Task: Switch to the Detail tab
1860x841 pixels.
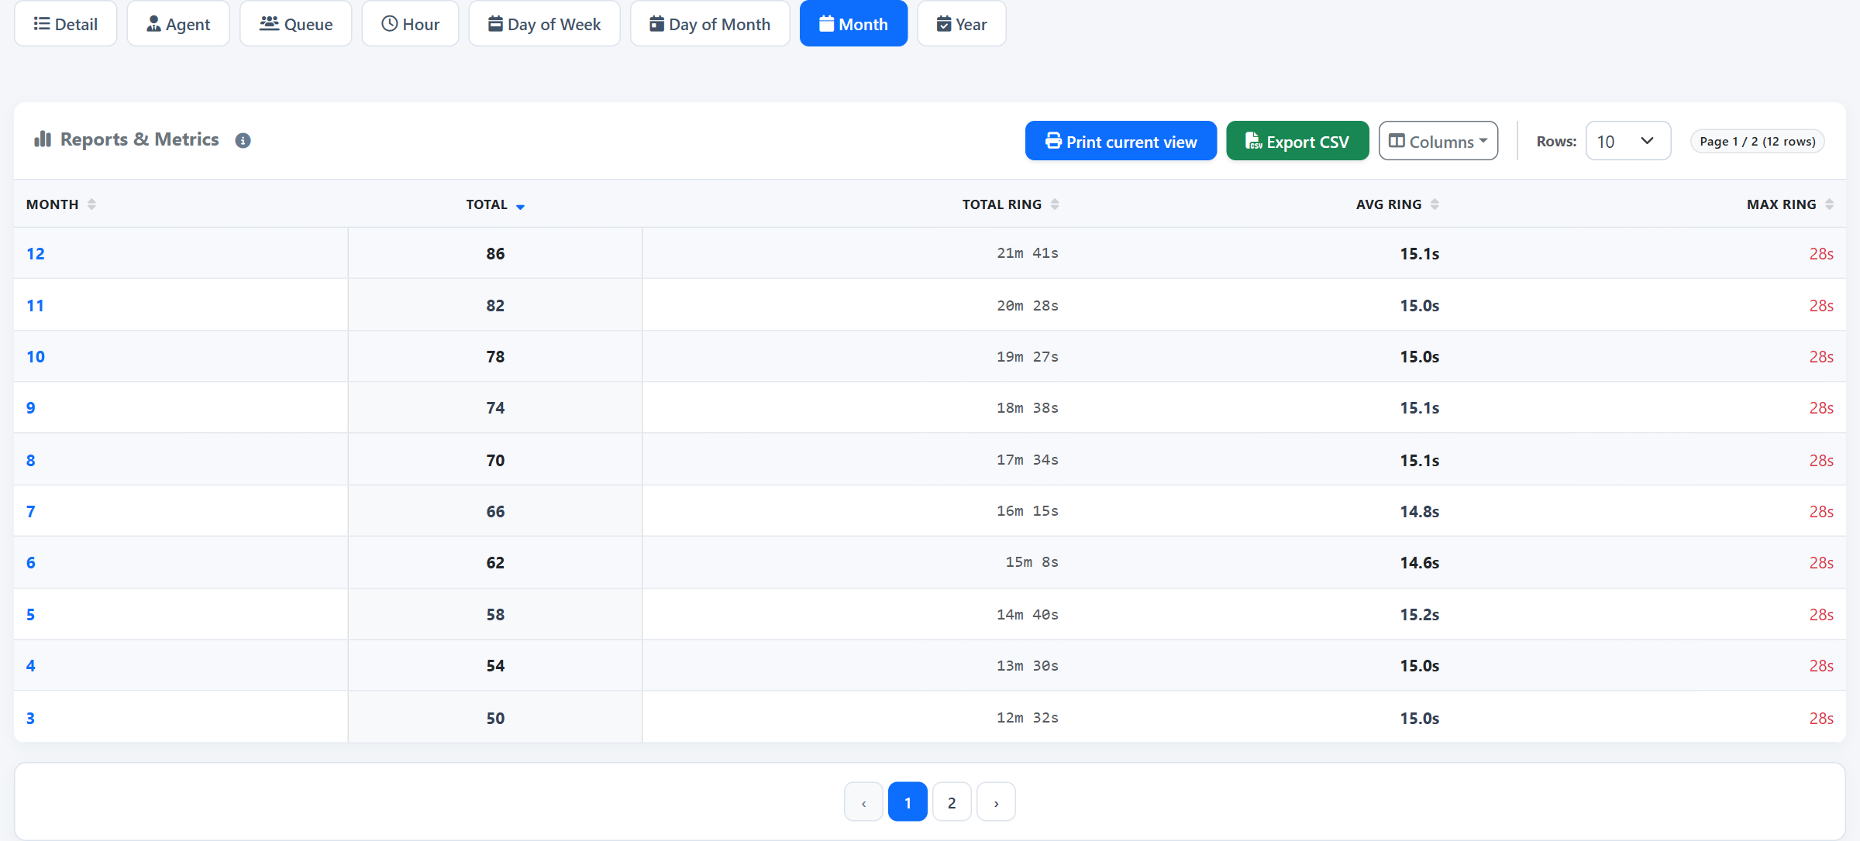Action: point(66,24)
